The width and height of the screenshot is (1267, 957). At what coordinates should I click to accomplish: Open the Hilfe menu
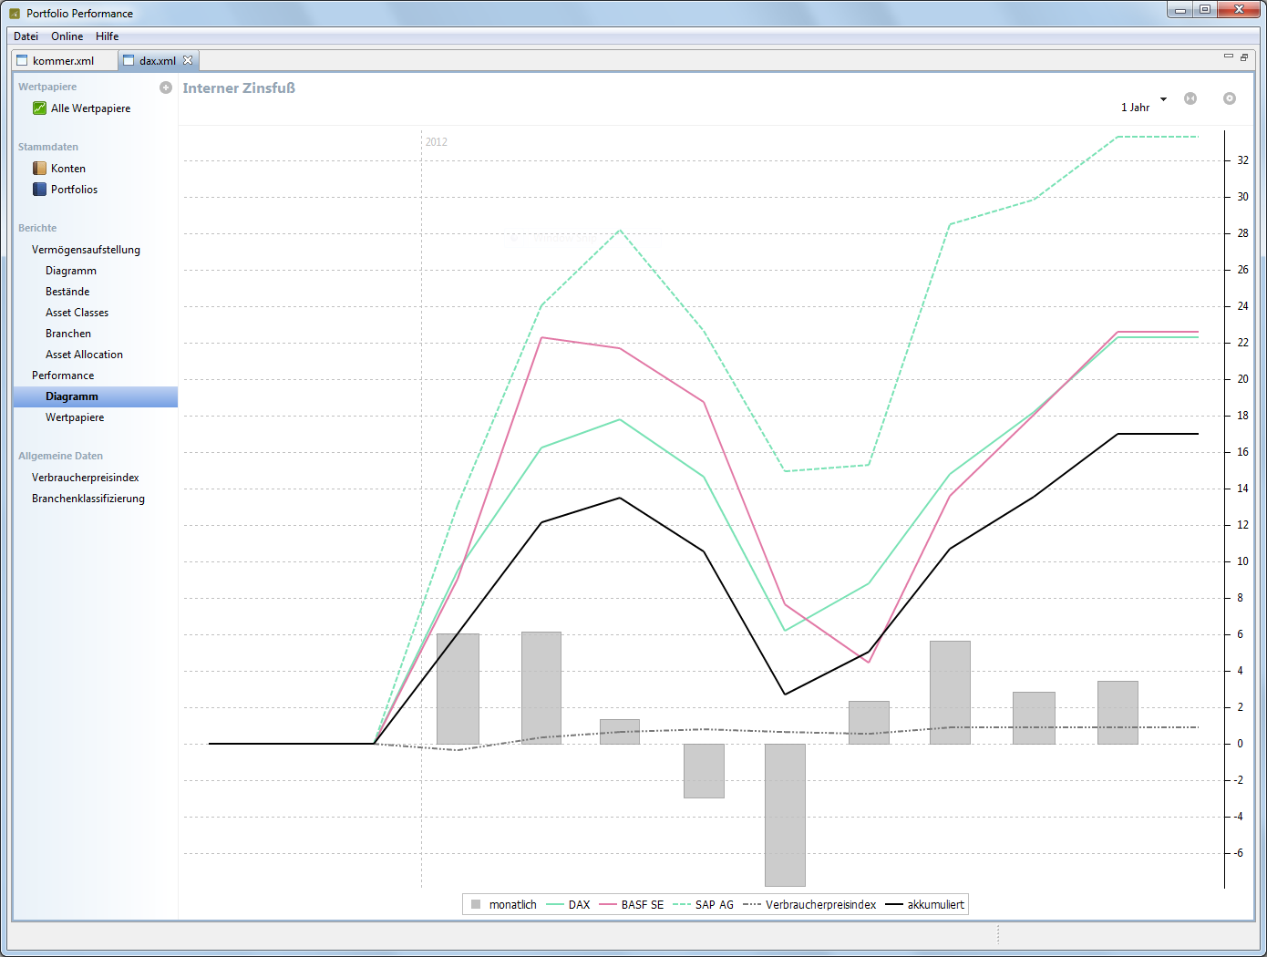[108, 36]
